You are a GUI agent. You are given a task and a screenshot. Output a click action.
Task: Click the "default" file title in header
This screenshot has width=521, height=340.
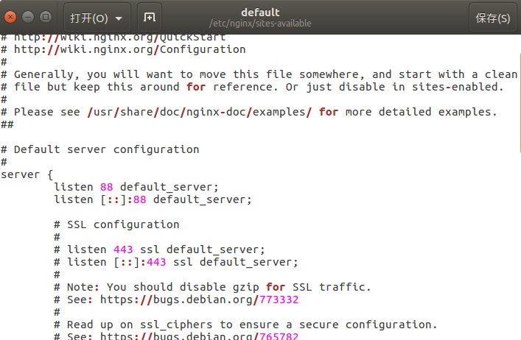pyautogui.click(x=259, y=12)
